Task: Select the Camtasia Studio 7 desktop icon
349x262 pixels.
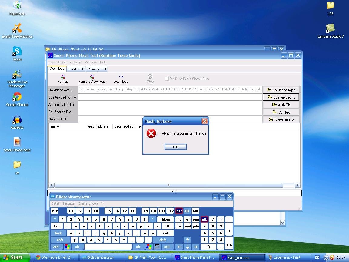Action: (x=331, y=31)
